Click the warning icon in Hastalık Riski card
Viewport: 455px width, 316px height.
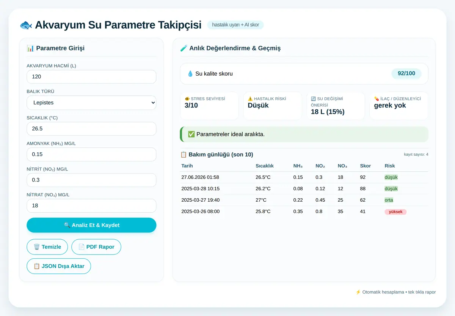click(x=250, y=99)
